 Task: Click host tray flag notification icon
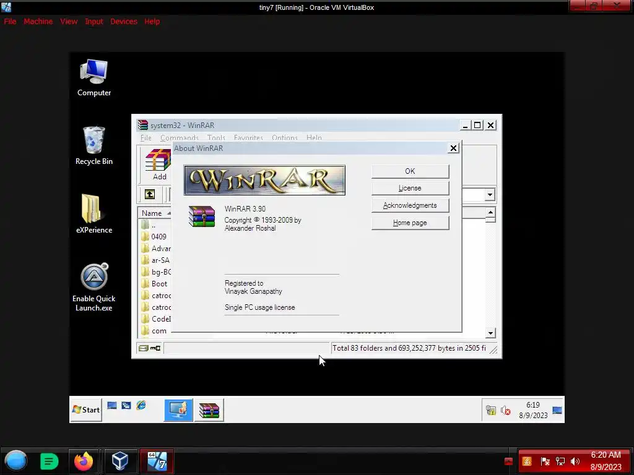point(545,461)
